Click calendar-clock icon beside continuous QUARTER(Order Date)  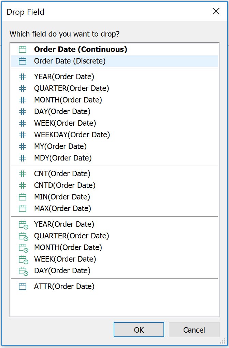[23, 236]
